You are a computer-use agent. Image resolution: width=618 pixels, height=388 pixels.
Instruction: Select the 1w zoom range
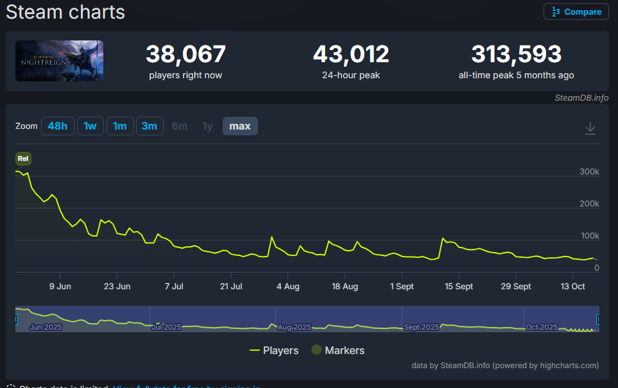click(x=90, y=126)
